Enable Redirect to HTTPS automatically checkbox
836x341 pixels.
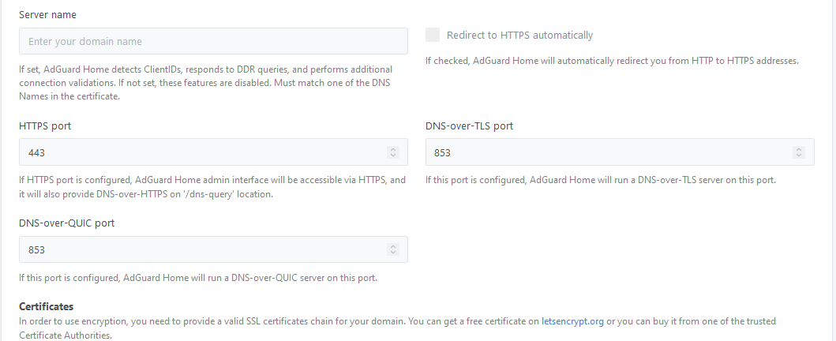(x=432, y=35)
